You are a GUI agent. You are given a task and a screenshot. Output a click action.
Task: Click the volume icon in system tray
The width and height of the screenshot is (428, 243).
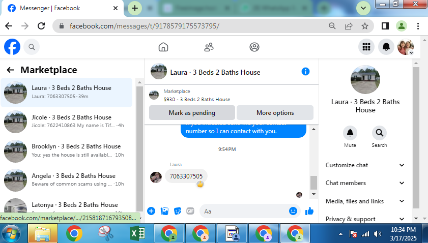click(378, 234)
